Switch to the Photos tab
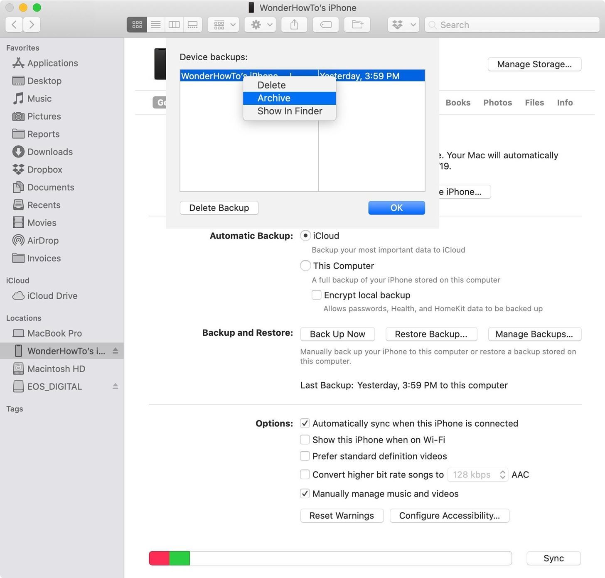The image size is (605, 578). tap(497, 102)
